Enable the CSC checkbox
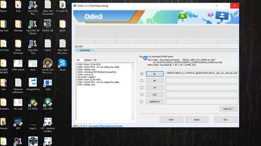Image resolution: width=261 pixels, height=146 pixels. point(142,94)
